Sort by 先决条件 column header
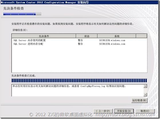The width and height of the screenshot is (160, 119). coord(44,36)
